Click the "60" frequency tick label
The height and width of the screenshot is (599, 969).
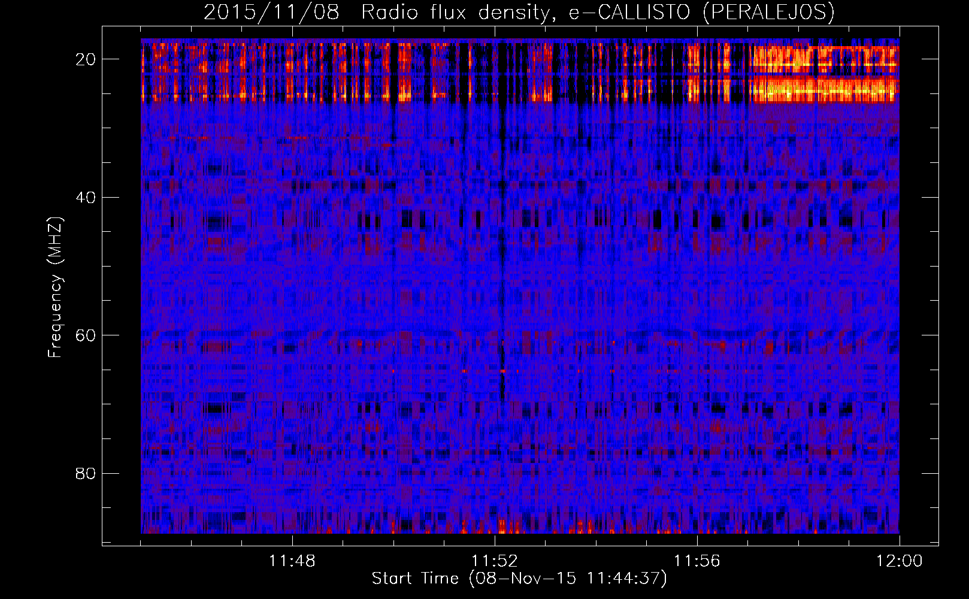(86, 335)
